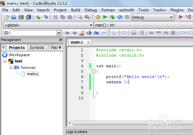Click the selected text search icon

tap(89, 33)
